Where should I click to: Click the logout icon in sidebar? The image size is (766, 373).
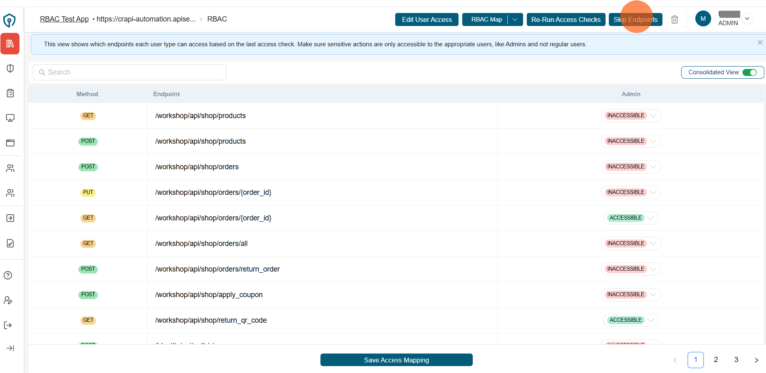click(8, 325)
